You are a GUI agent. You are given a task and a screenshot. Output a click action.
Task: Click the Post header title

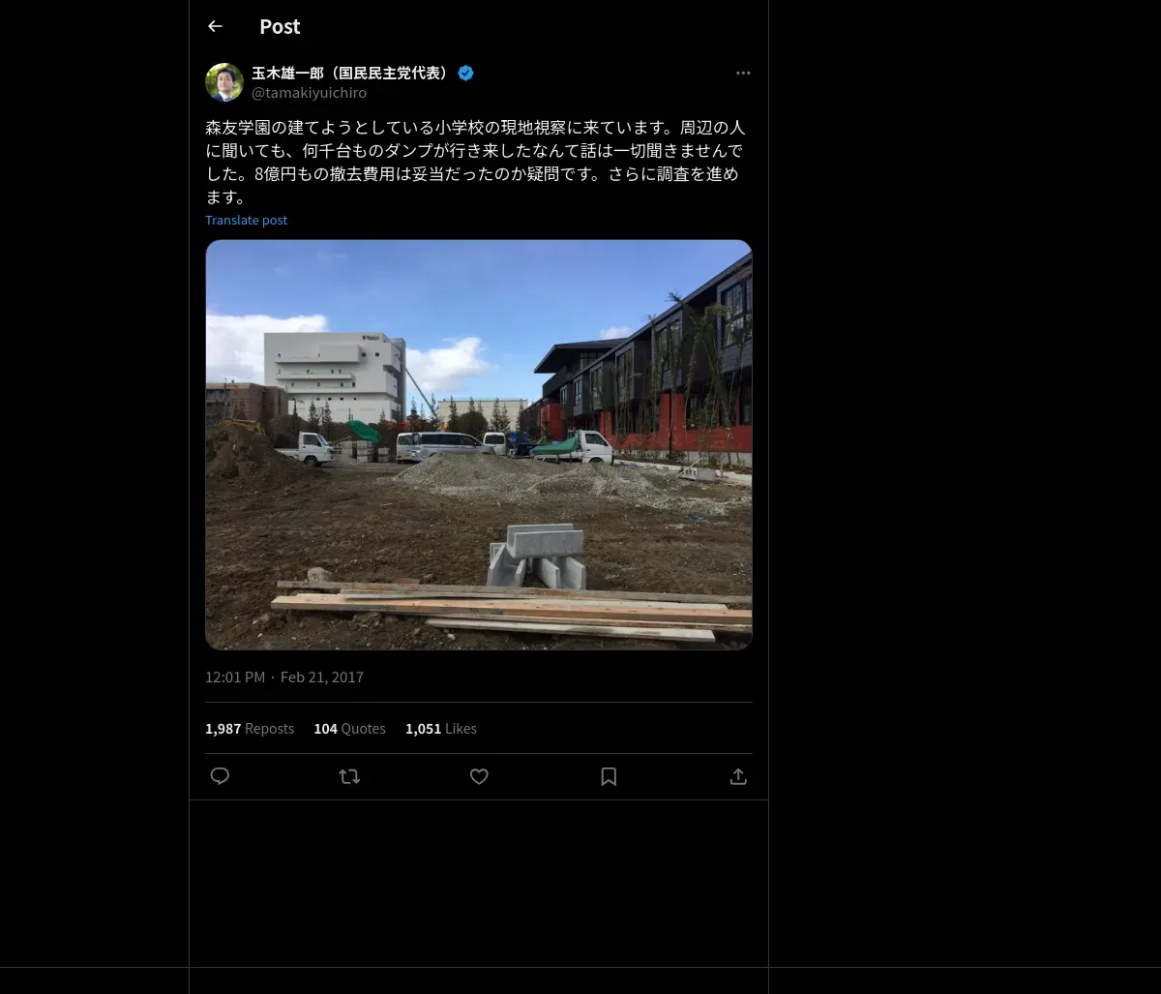[x=280, y=26]
